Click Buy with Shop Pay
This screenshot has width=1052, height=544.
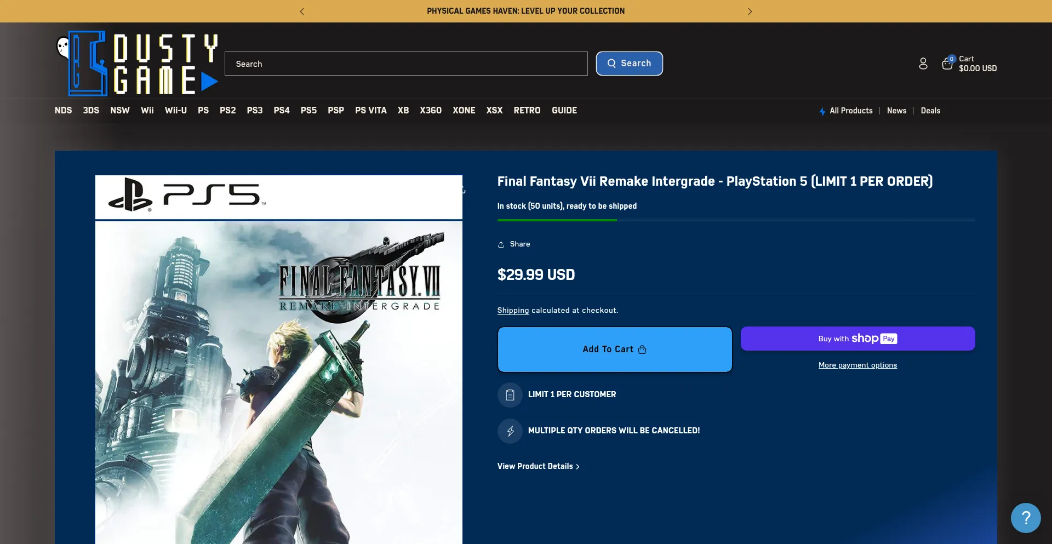[857, 339]
